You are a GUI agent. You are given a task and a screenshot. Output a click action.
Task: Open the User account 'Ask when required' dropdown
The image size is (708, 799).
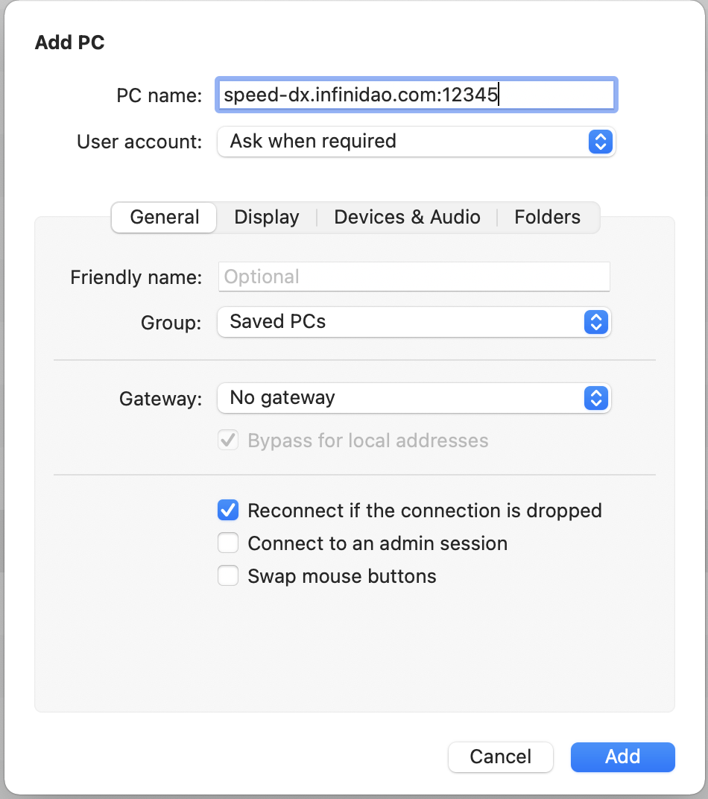pos(402,142)
